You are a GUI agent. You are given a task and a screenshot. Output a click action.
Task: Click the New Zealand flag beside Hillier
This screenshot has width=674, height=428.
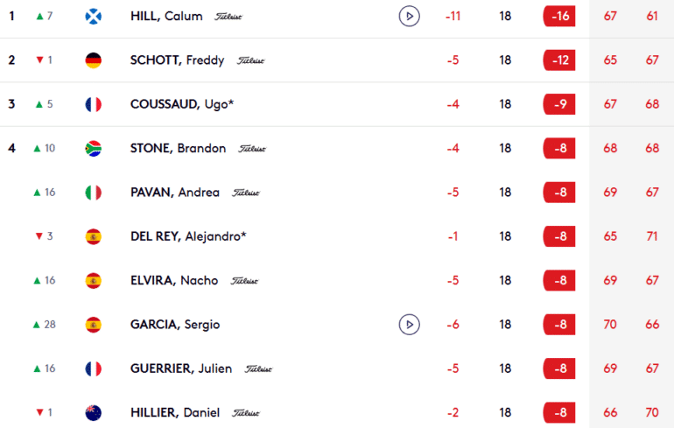coord(94,412)
